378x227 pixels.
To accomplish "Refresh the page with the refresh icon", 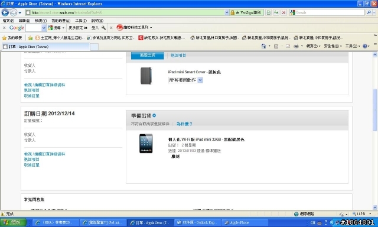I will pos(276,12).
